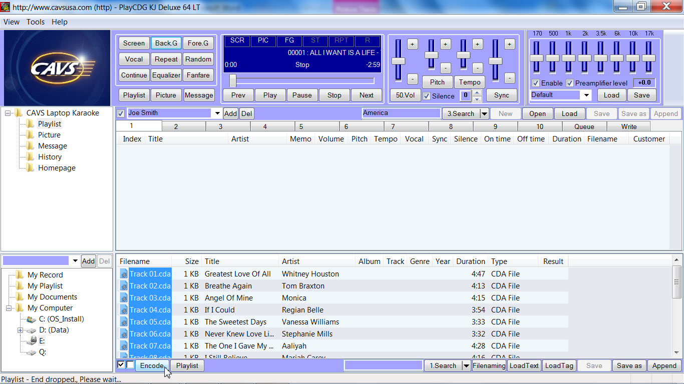Click the My Playlist folder icon
Image resolution: width=684 pixels, height=384 pixels.
coord(20,286)
